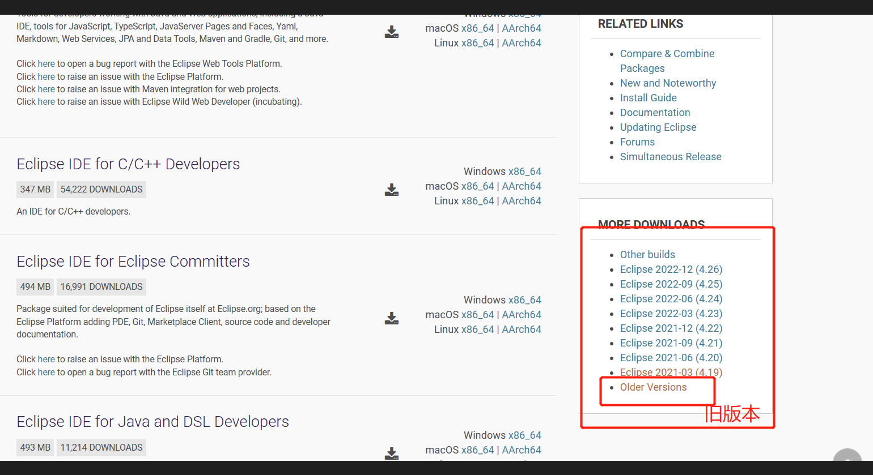
Task: Open the macOS x86_64 link in the top package row
Action: coord(477,28)
